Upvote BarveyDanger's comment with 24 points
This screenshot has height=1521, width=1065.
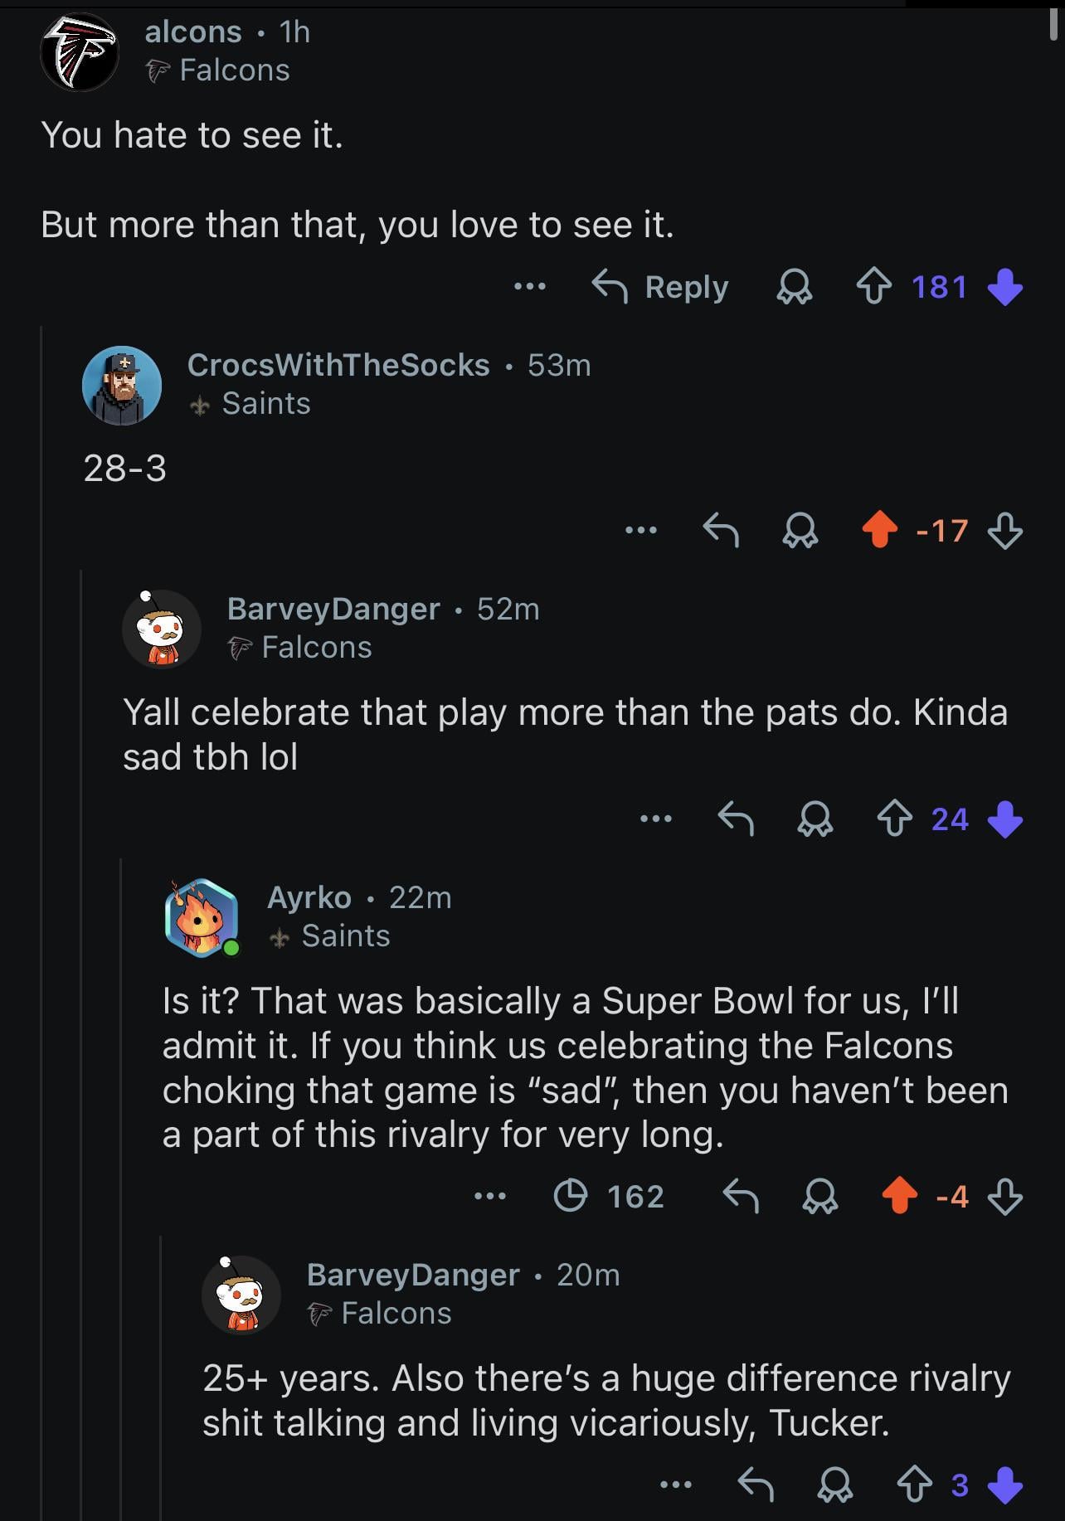pos(894,819)
